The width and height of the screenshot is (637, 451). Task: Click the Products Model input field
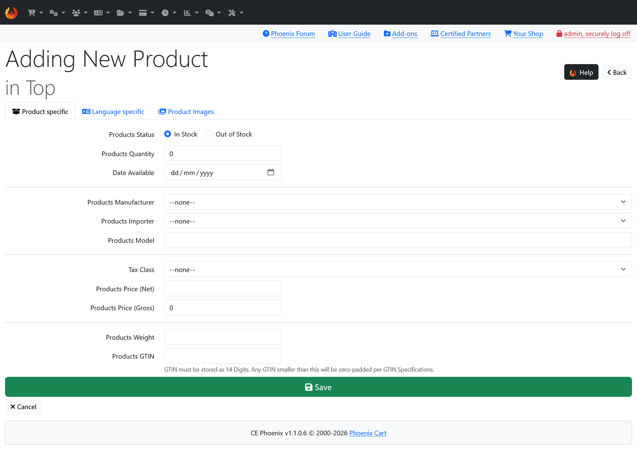(x=398, y=240)
